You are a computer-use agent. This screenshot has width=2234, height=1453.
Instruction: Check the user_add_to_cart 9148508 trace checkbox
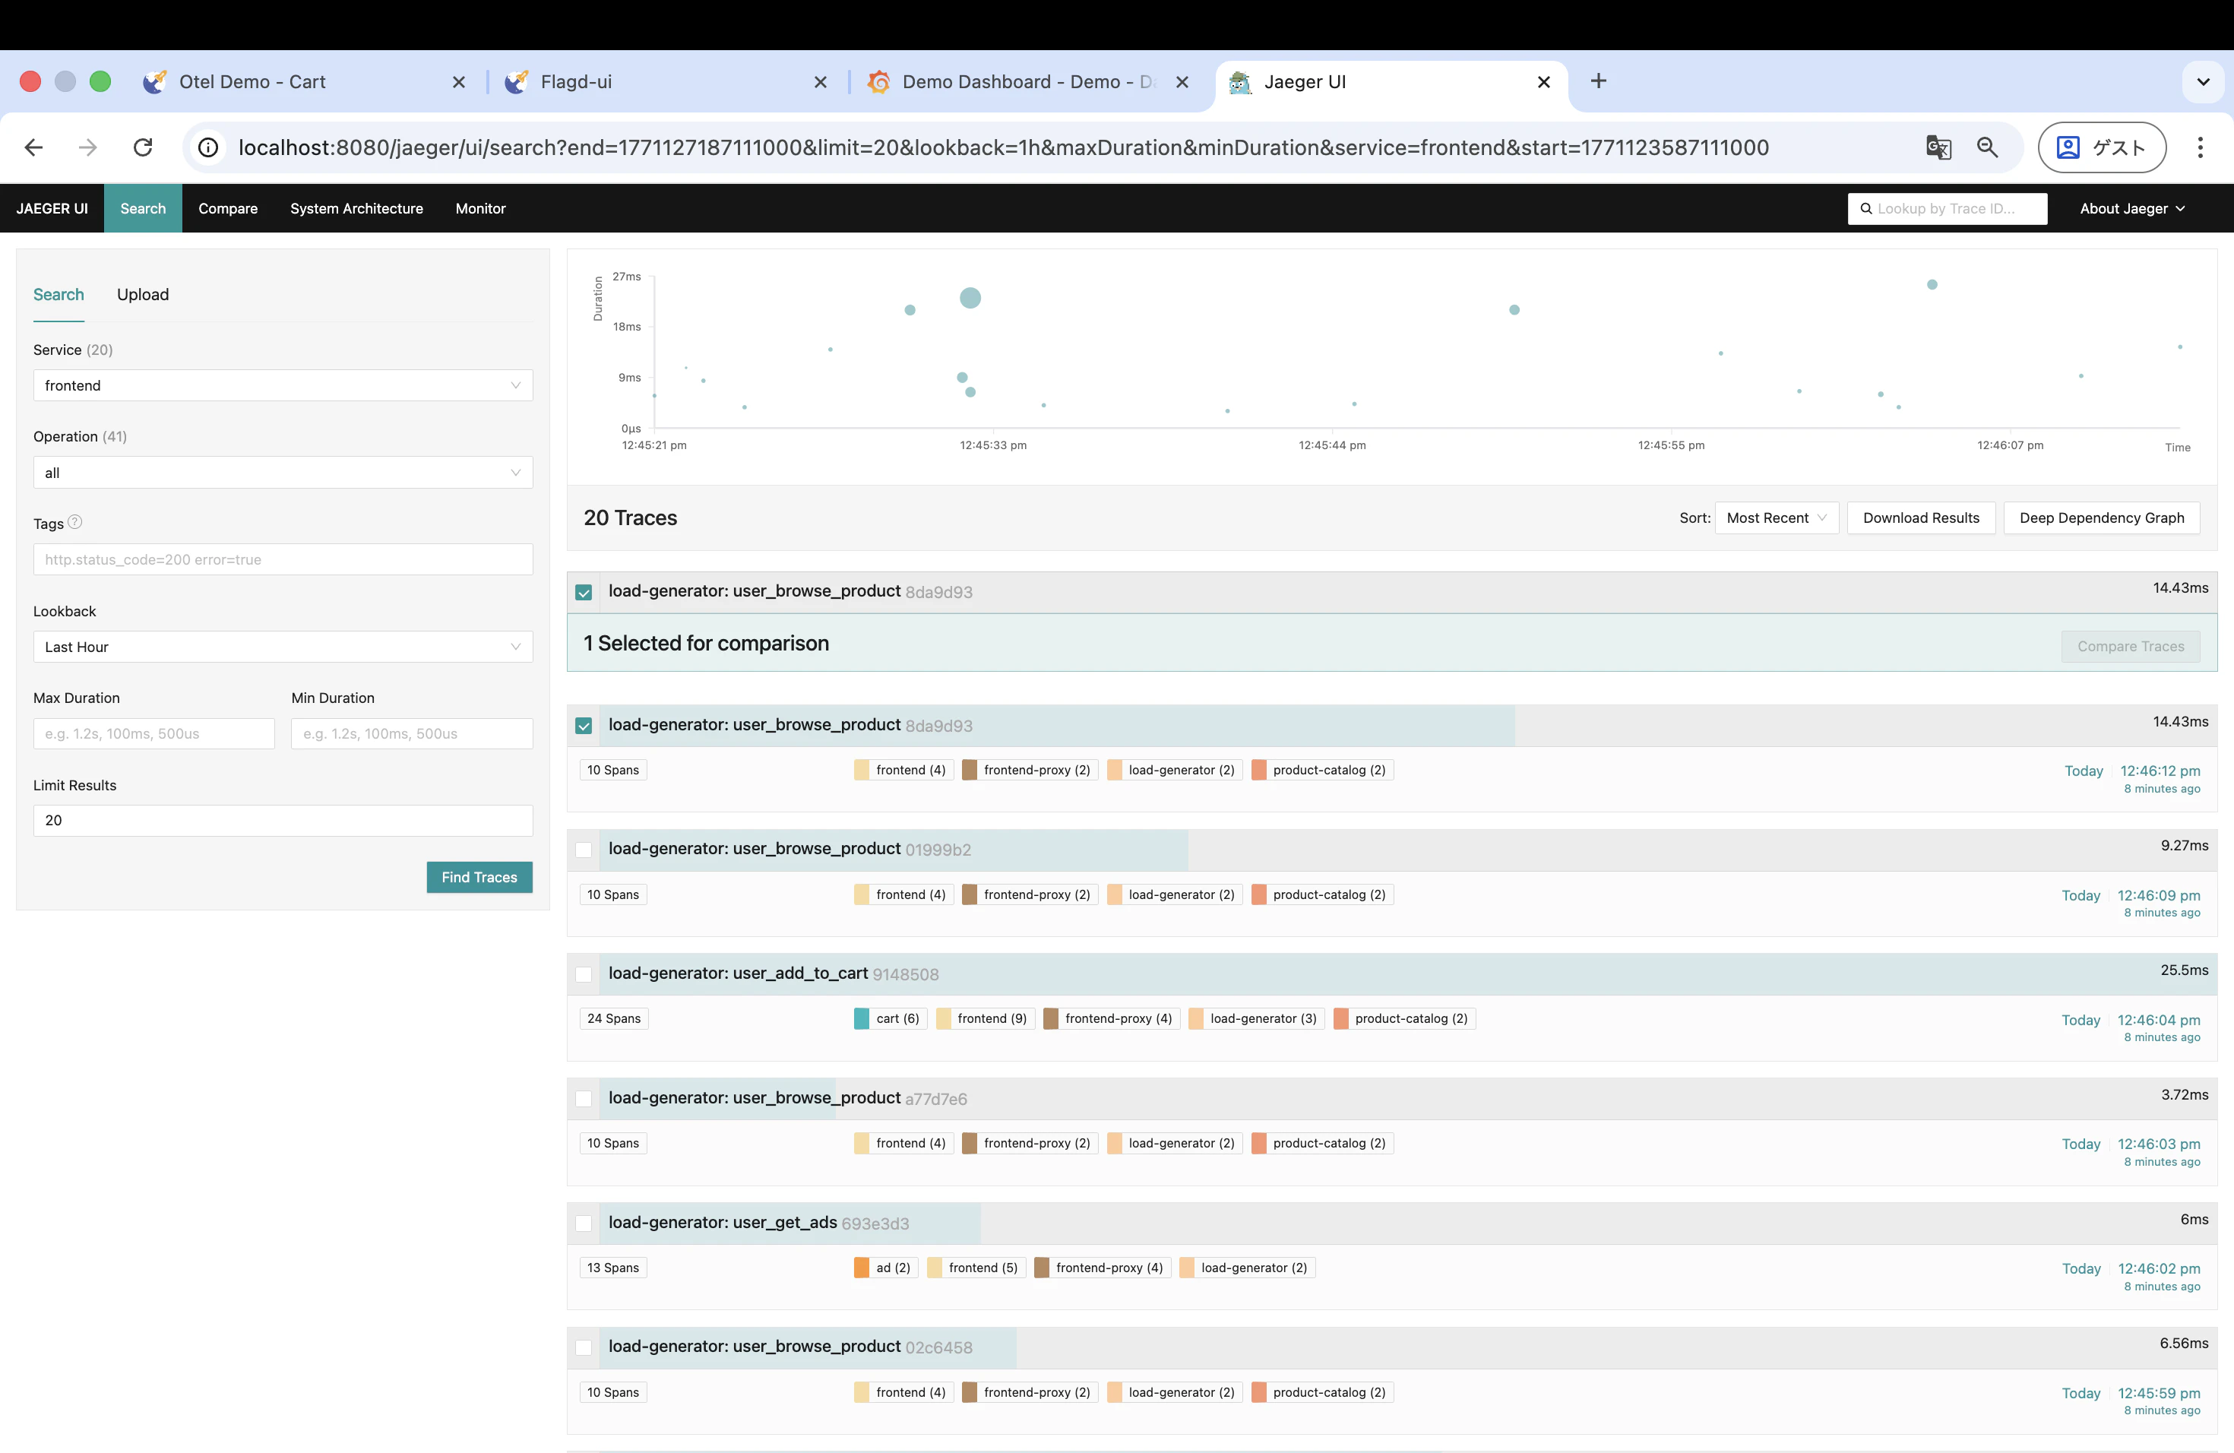point(584,974)
